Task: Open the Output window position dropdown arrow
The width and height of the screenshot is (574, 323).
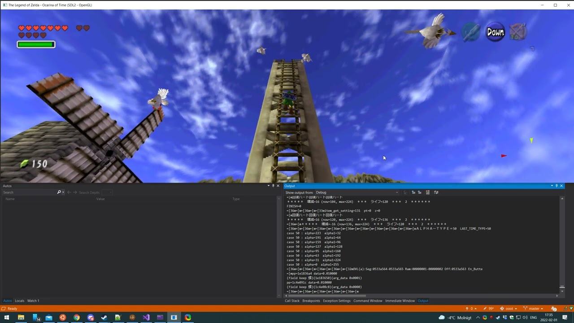Action: pos(552,186)
